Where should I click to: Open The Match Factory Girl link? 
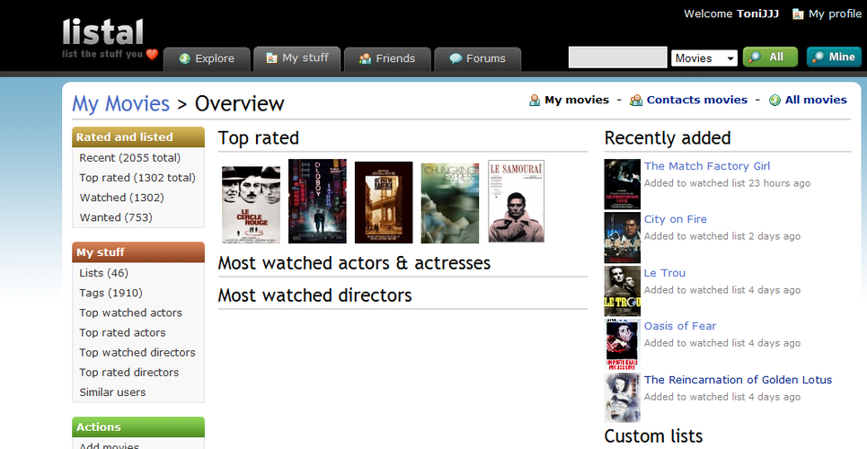tap(707, 166)
